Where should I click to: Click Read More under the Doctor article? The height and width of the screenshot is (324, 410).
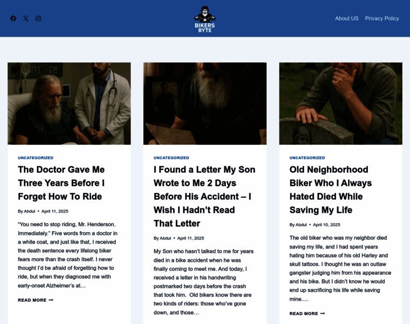point(36,300)
